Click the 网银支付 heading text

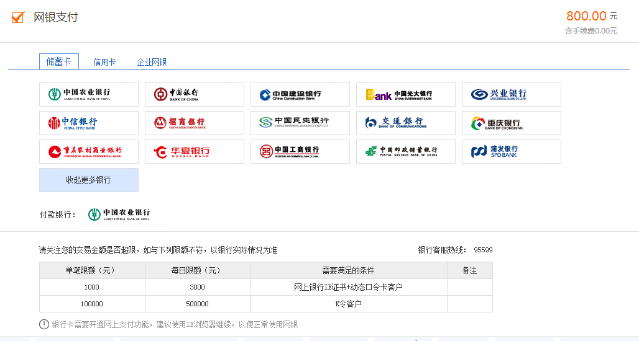tap(56, 17)
